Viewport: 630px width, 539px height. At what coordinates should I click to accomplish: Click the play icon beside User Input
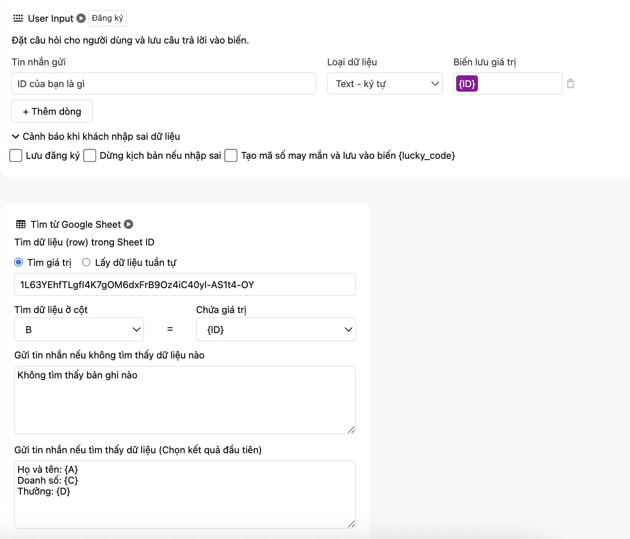[x=81, y=18]
